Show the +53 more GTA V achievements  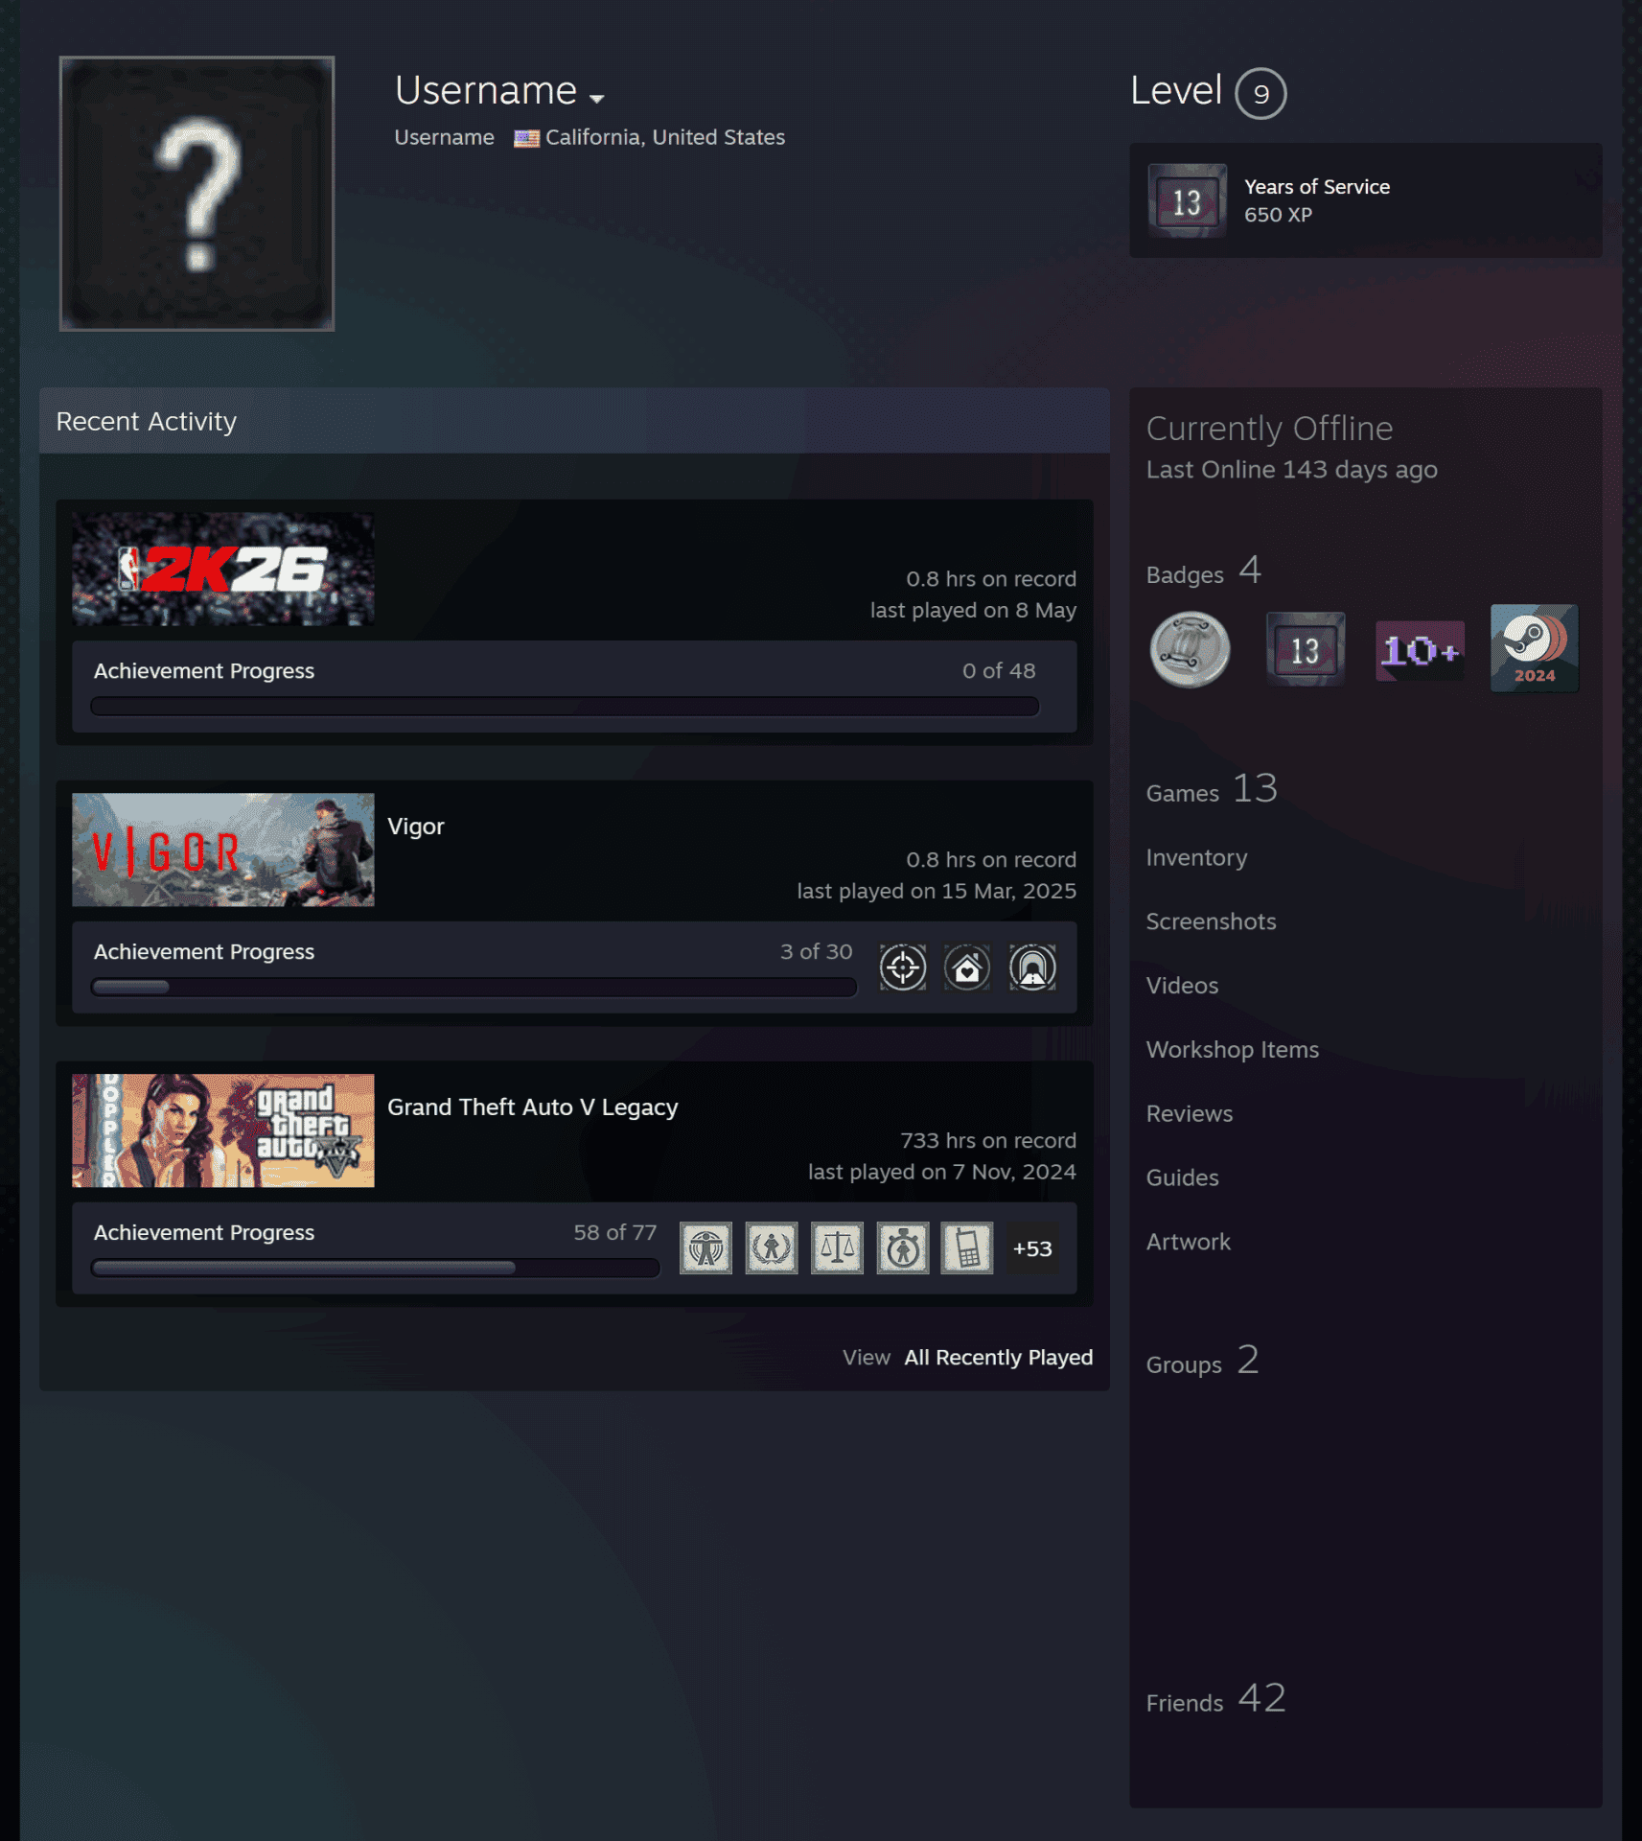1032,1248
